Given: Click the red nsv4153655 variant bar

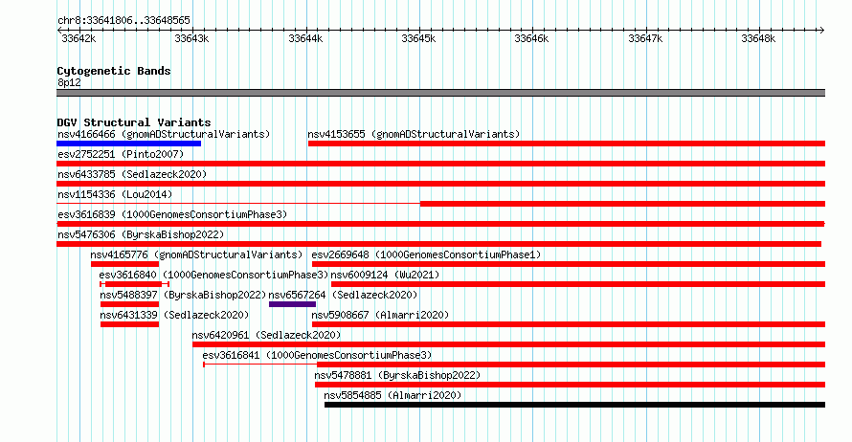Looking at the screenshot, I should [567, 144].
